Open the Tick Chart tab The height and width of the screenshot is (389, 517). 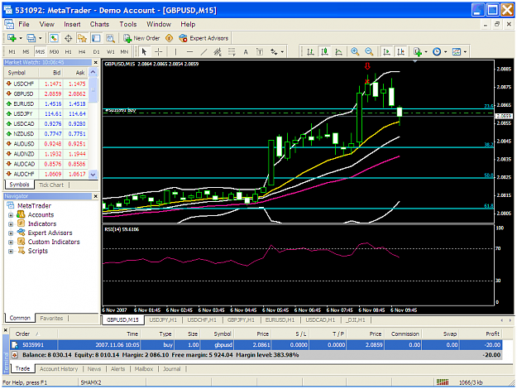coord(51,185)
